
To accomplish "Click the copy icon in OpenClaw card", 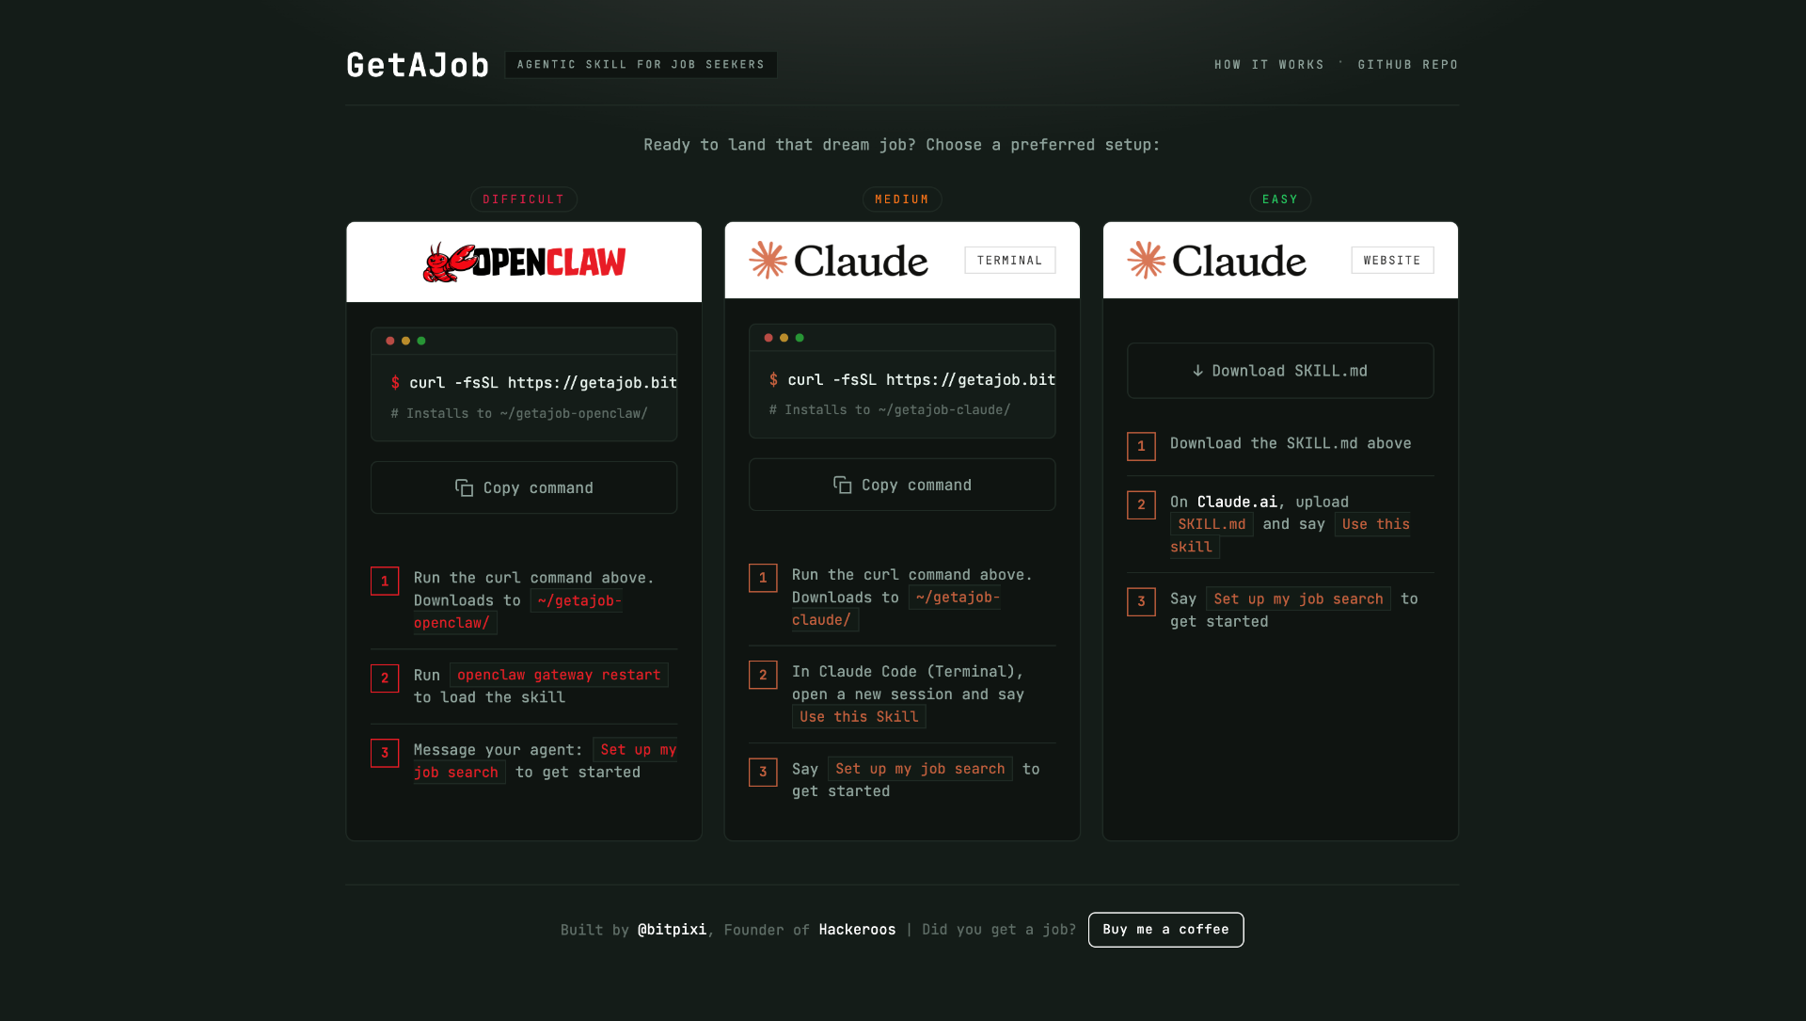I will click(x=464, y=487).
